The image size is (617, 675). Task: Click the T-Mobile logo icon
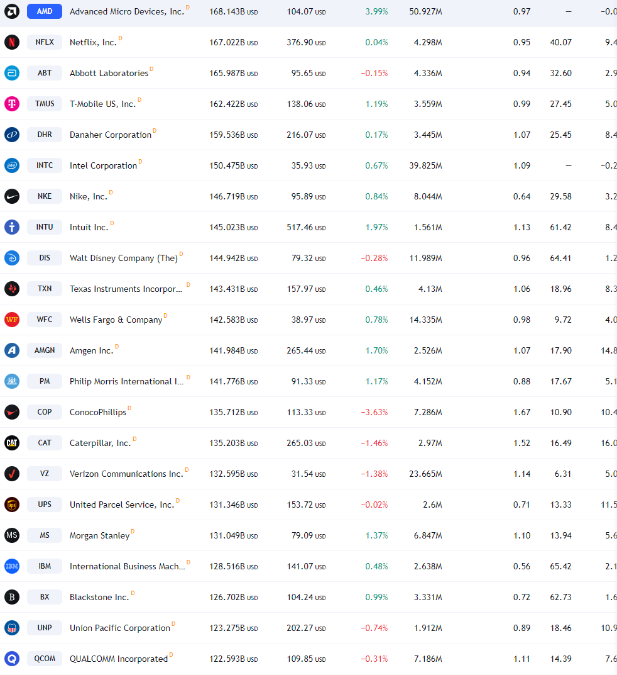coord(12,104)
